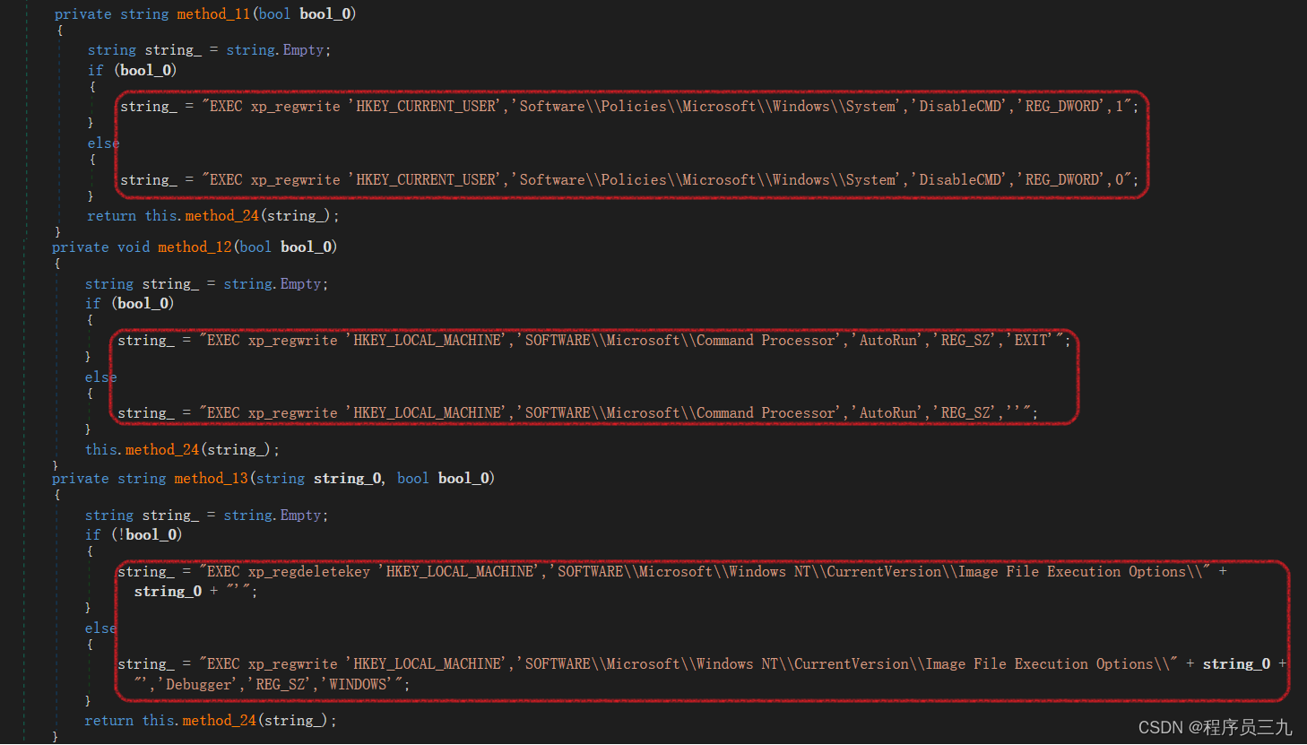The height and width of the screenshot is (745, 1307).
Task: Click the AutoRun line ending with empty quotes
Action: (578, 413)
